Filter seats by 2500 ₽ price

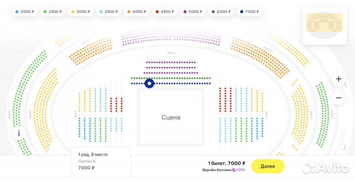coord(53,11)
